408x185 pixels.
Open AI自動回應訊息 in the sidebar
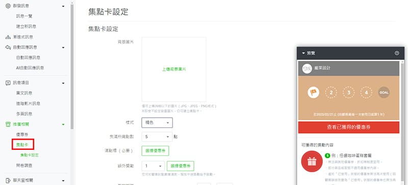30,68
